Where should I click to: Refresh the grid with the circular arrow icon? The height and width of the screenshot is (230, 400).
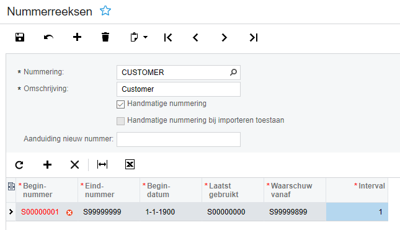click(x=19, y=165)
